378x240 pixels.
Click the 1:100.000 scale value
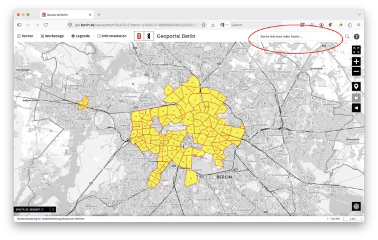(333, 219)
